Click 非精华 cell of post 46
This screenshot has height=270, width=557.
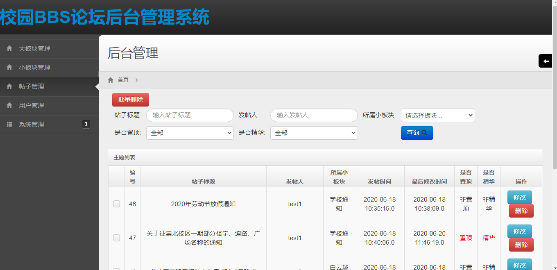(489, 204)
